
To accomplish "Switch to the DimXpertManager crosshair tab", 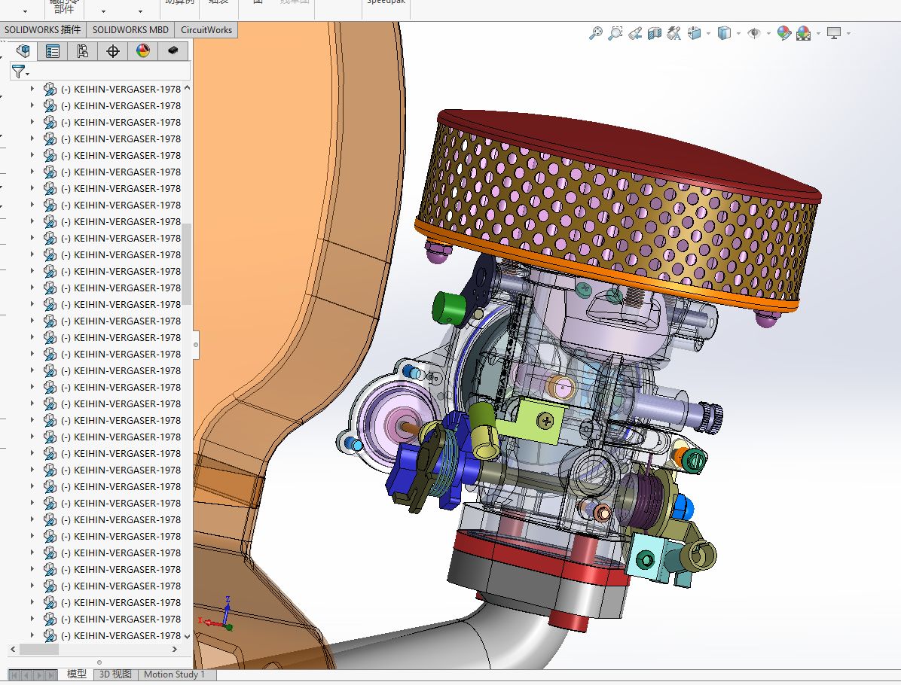I will click(x=113, y=51).
